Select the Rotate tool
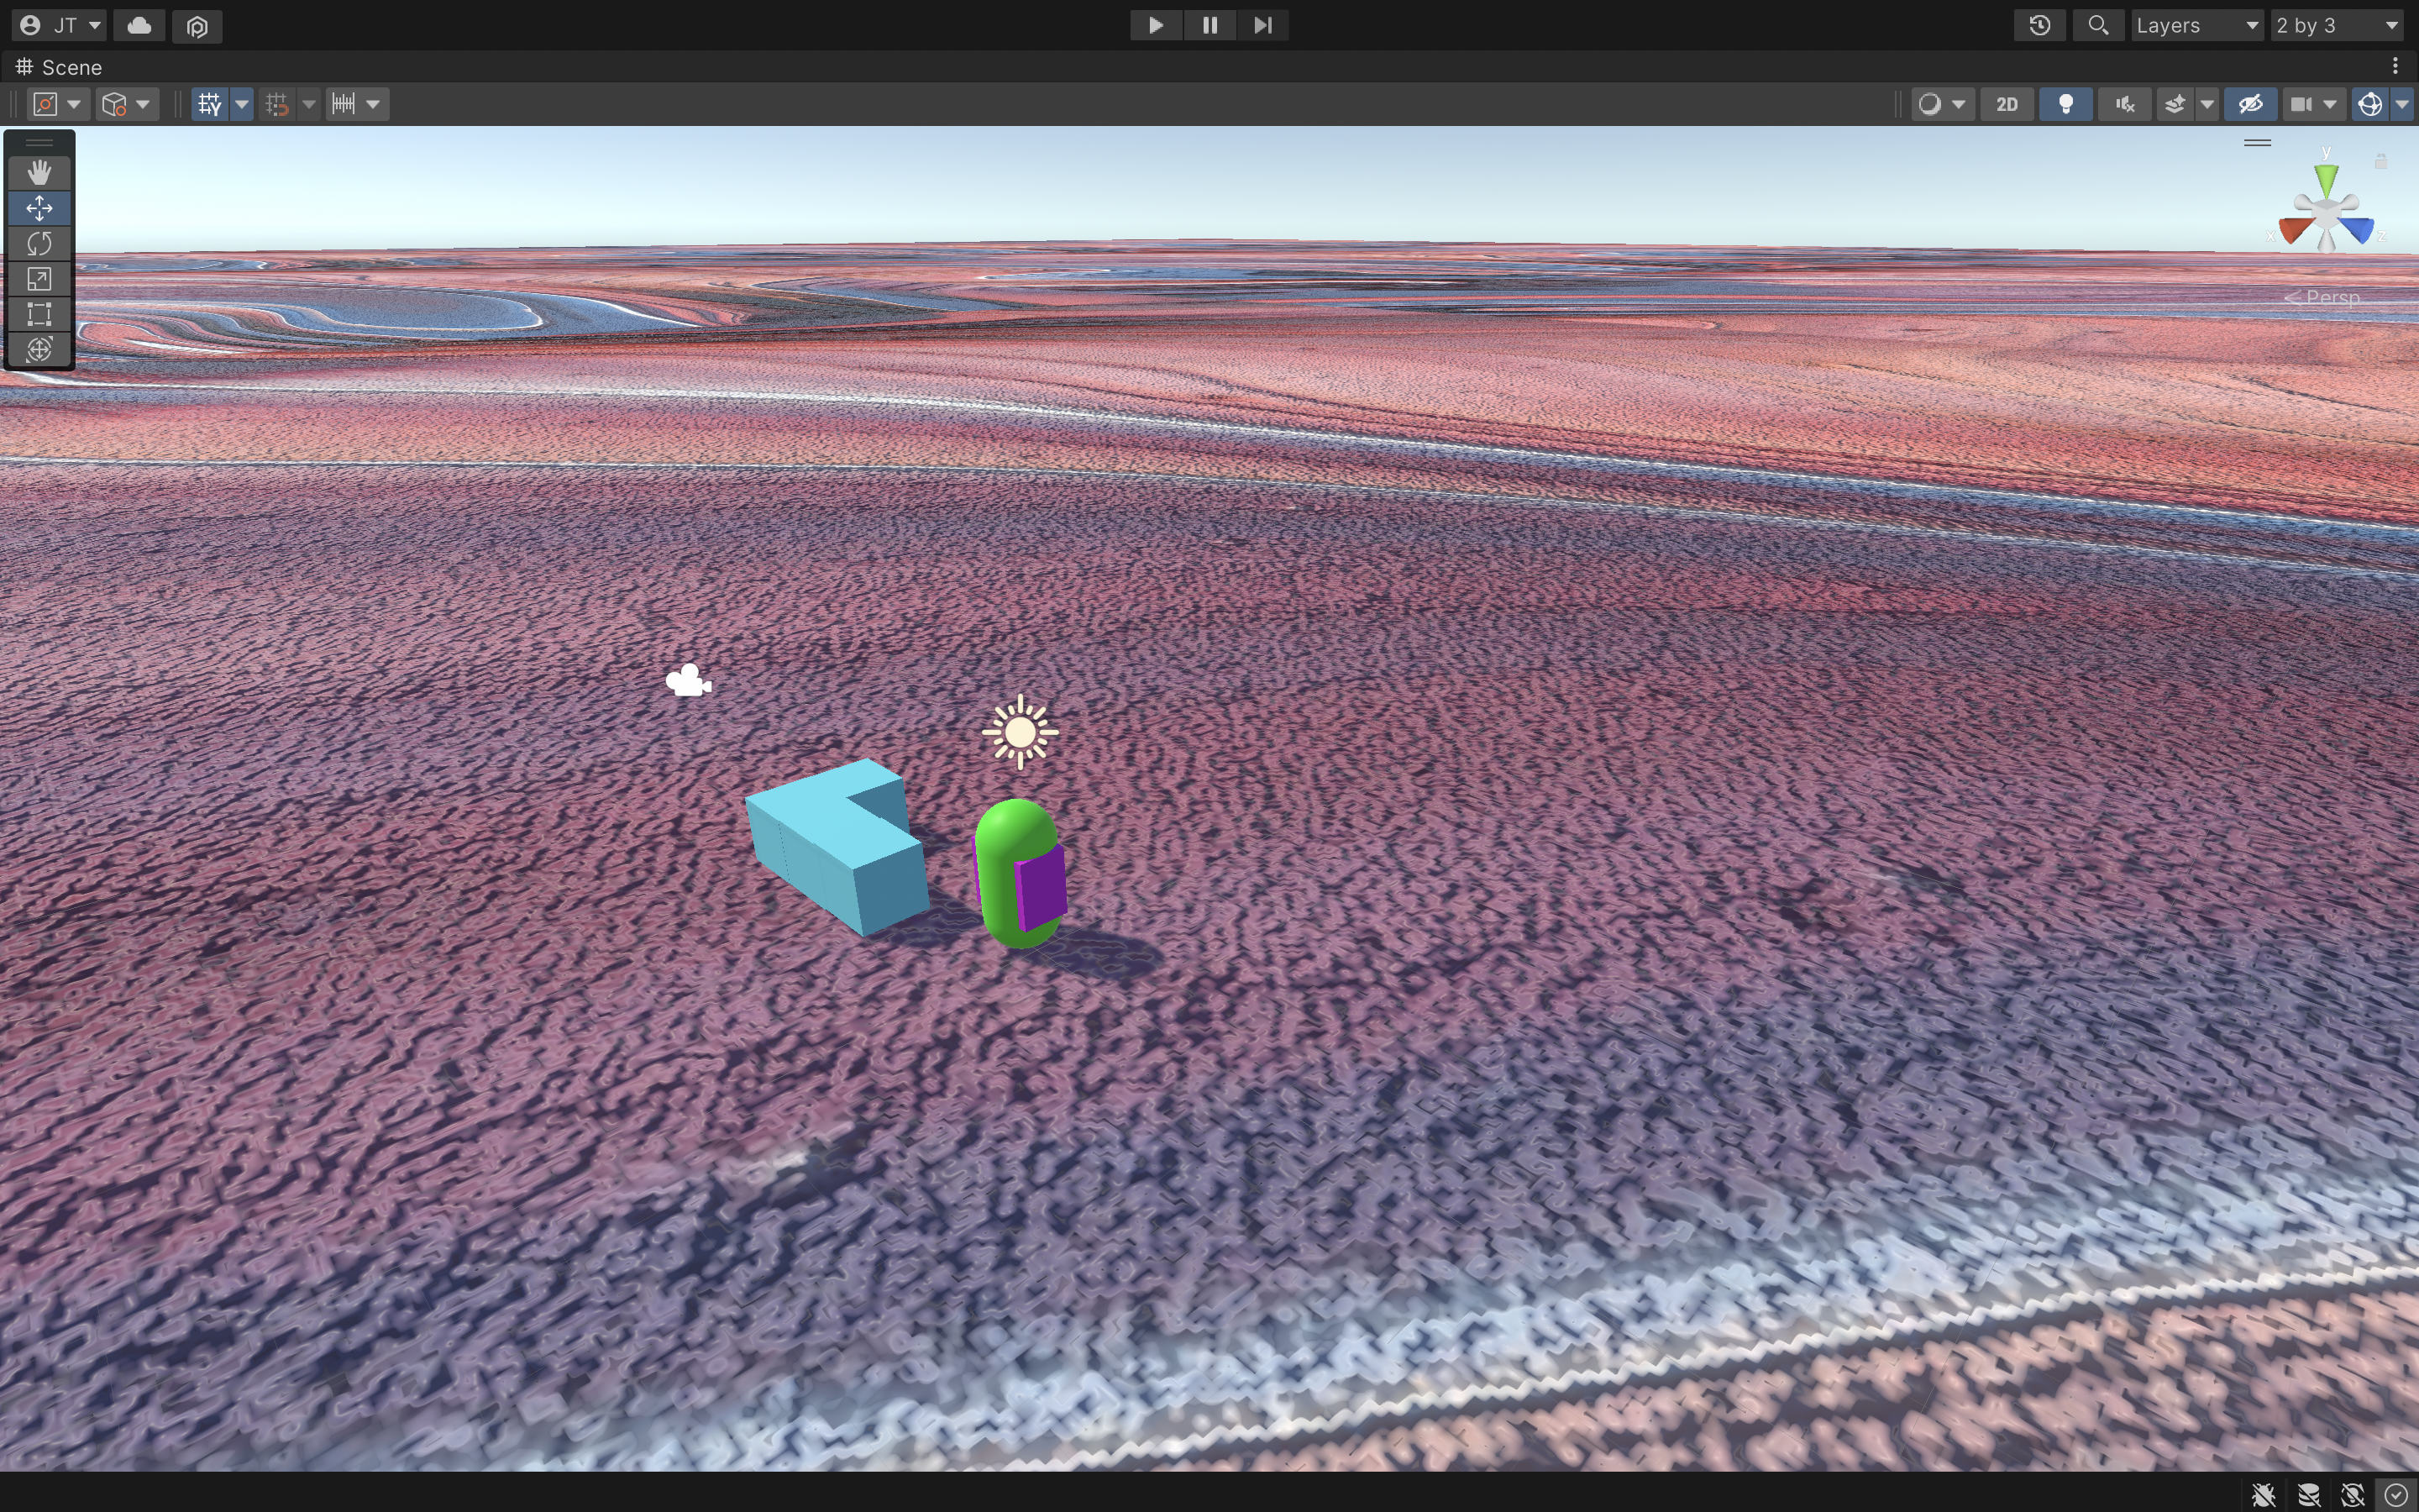The width and height of the screenshot is (2419, 1512). [39, 243]
